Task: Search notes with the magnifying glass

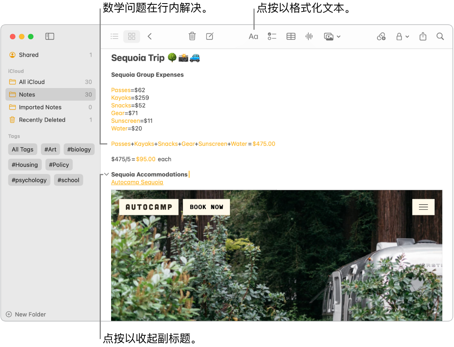Action: pos(440,36)
